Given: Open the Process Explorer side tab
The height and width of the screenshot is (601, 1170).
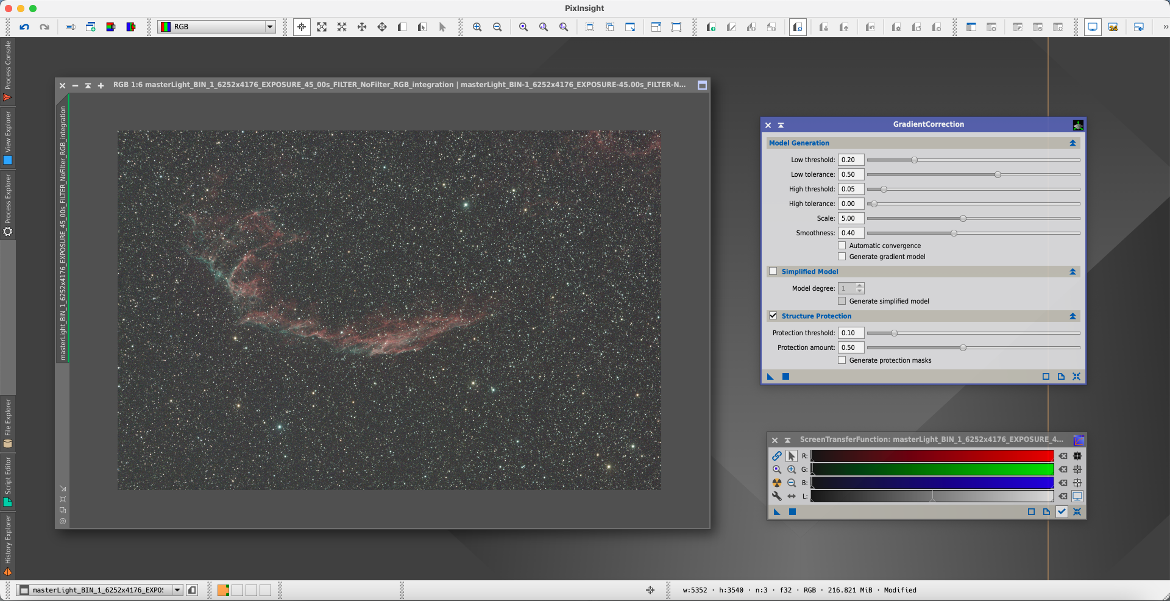Looking at the screenshot, I should pos(8,205).
